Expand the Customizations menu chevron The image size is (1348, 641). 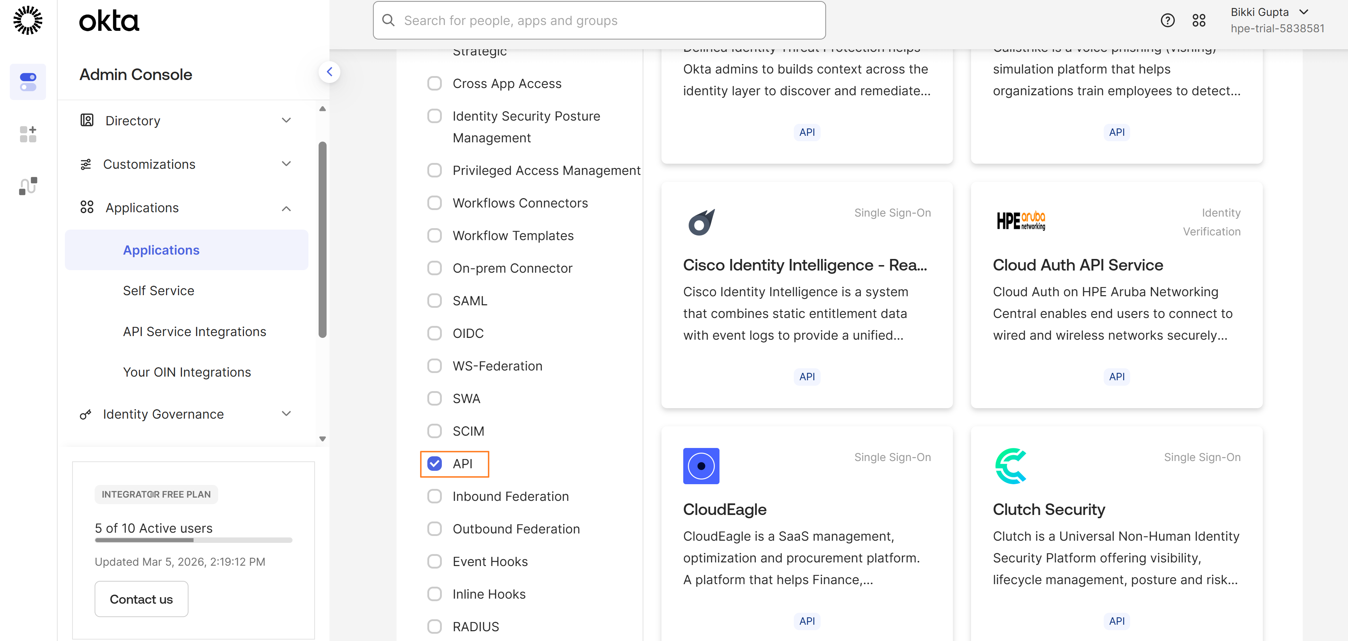pyautogui.click(x=286, y=164)
